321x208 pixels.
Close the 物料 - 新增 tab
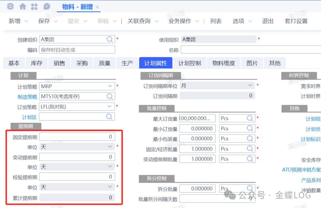(x=97, y=7)
